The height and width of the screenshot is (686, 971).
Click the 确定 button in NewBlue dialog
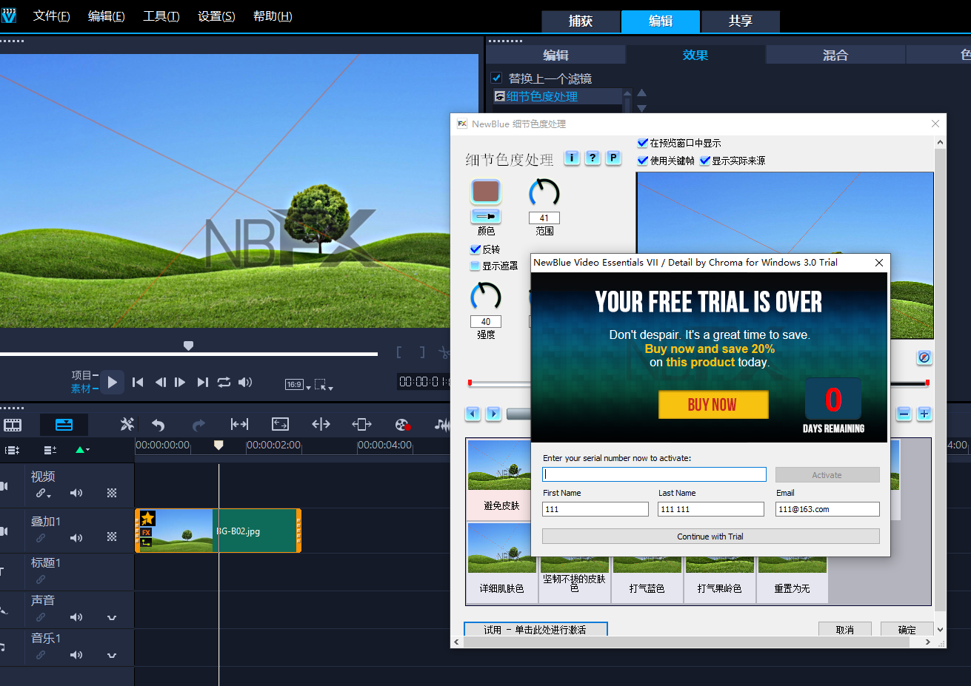[x=907, y=630]
